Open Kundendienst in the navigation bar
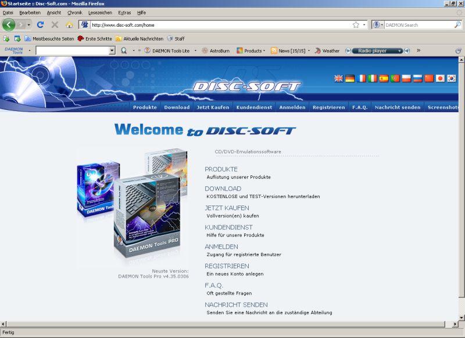Viewport: 465px width, 338px height. 254,107
